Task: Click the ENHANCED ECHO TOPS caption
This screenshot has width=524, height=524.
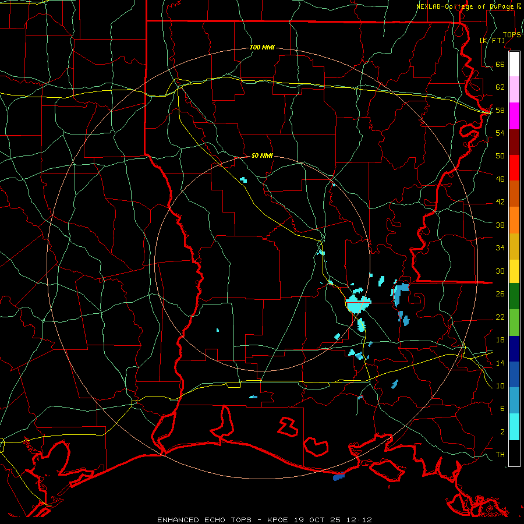Action: pos(204,520)
